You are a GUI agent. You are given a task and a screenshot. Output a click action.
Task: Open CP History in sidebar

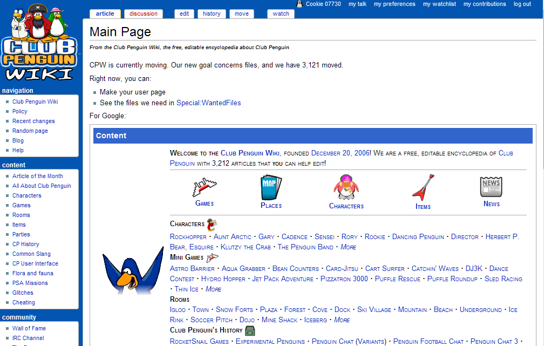pos(26,245)
